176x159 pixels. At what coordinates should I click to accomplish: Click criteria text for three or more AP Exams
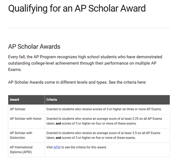(x=104, y=109)
